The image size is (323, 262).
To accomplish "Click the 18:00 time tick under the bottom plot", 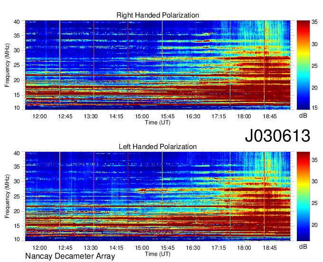I will [x=244, y=248].
